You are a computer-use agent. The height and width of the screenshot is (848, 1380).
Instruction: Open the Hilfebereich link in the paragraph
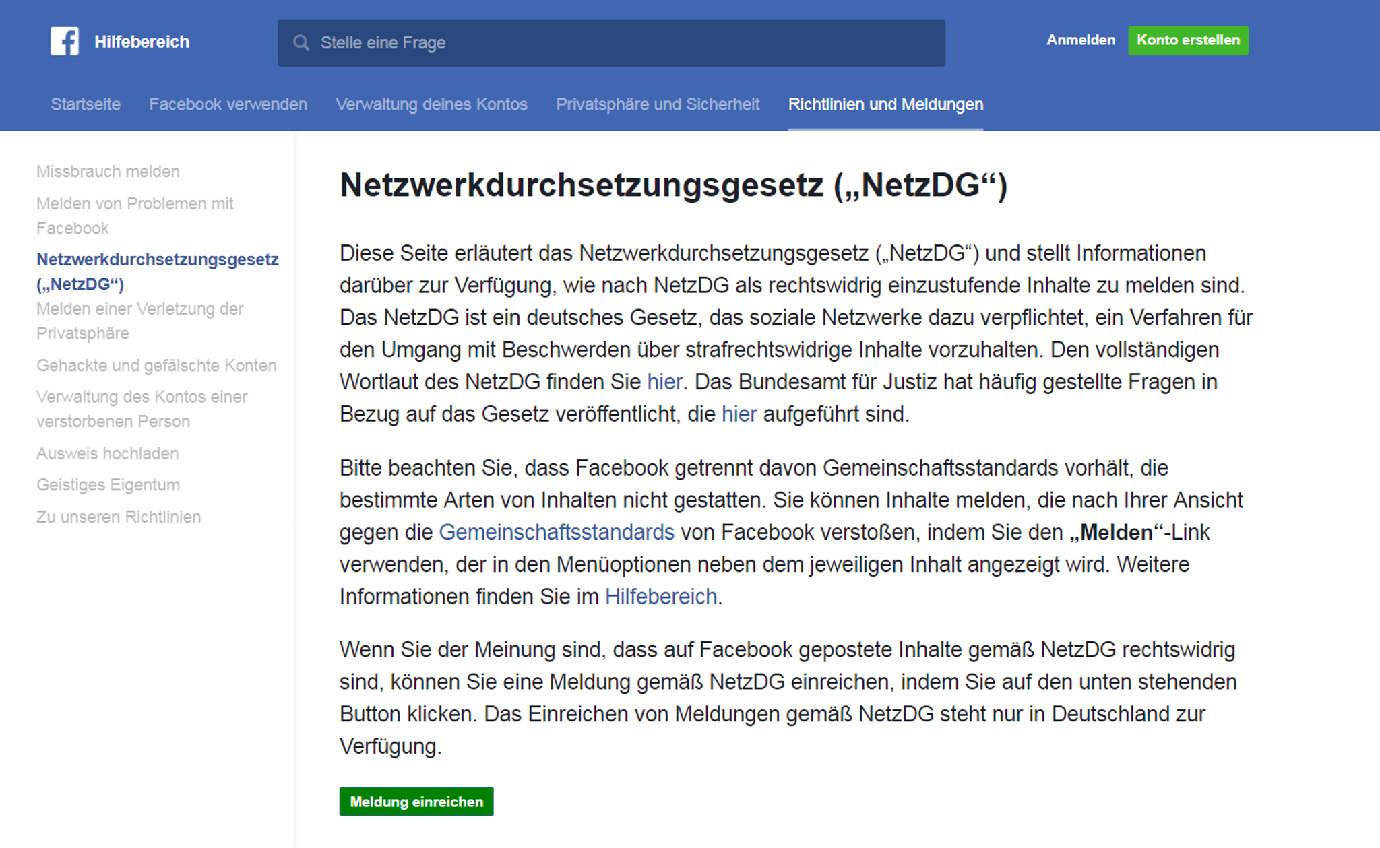(661, 597)
